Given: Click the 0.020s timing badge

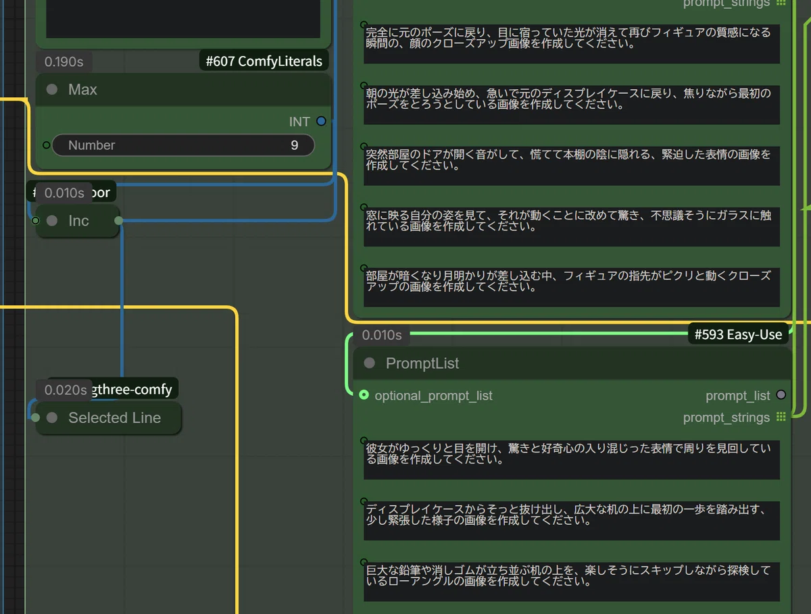Looking at the screenshot, I should point(64,390).
